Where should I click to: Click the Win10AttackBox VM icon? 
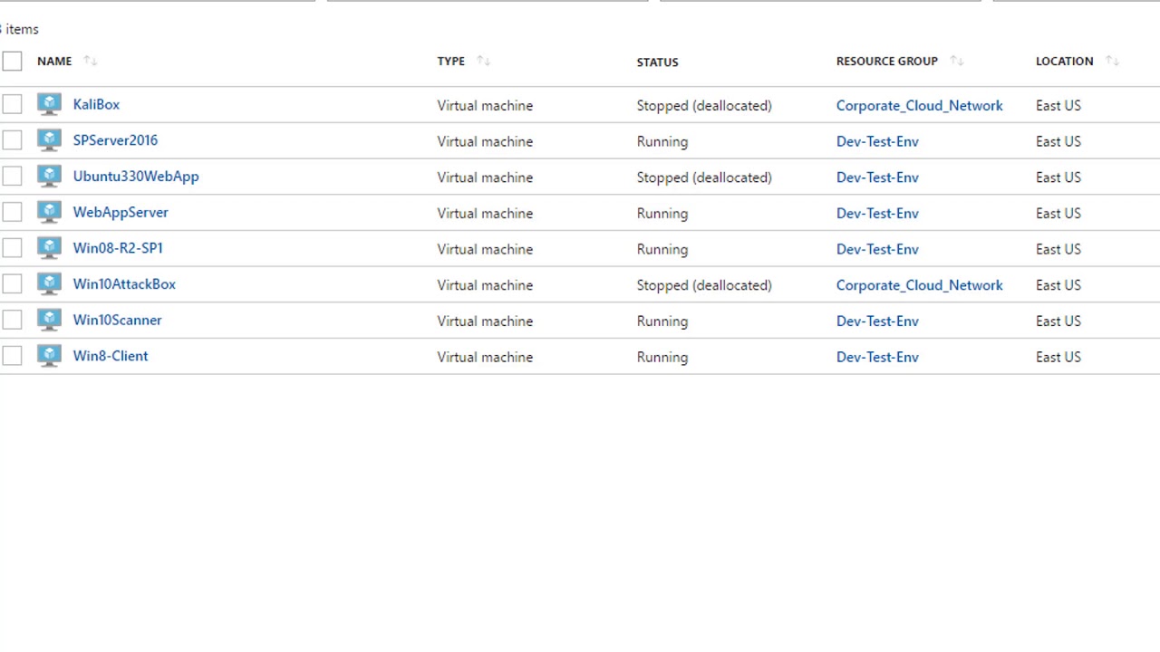[49, 284]
